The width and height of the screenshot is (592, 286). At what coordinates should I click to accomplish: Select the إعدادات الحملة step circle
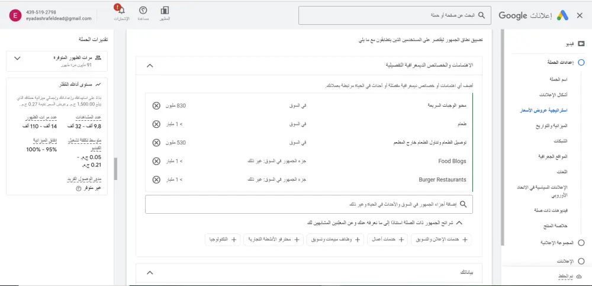(581, 62)
